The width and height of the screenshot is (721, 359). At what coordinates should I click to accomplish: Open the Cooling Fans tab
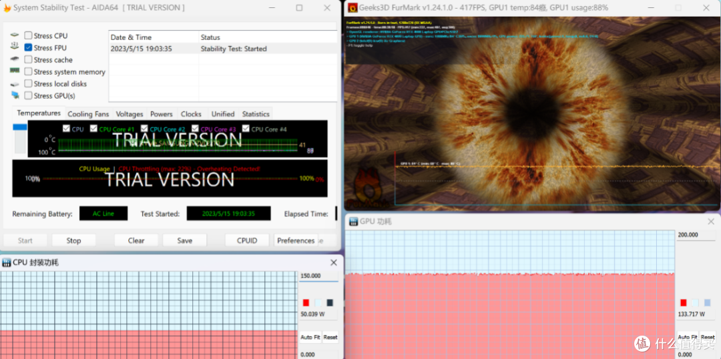88,114
